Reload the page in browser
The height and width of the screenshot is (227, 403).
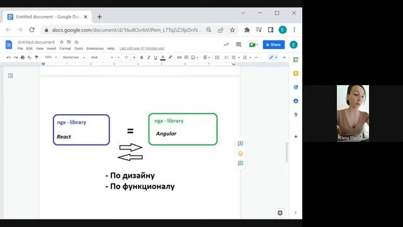click(31, 30)
